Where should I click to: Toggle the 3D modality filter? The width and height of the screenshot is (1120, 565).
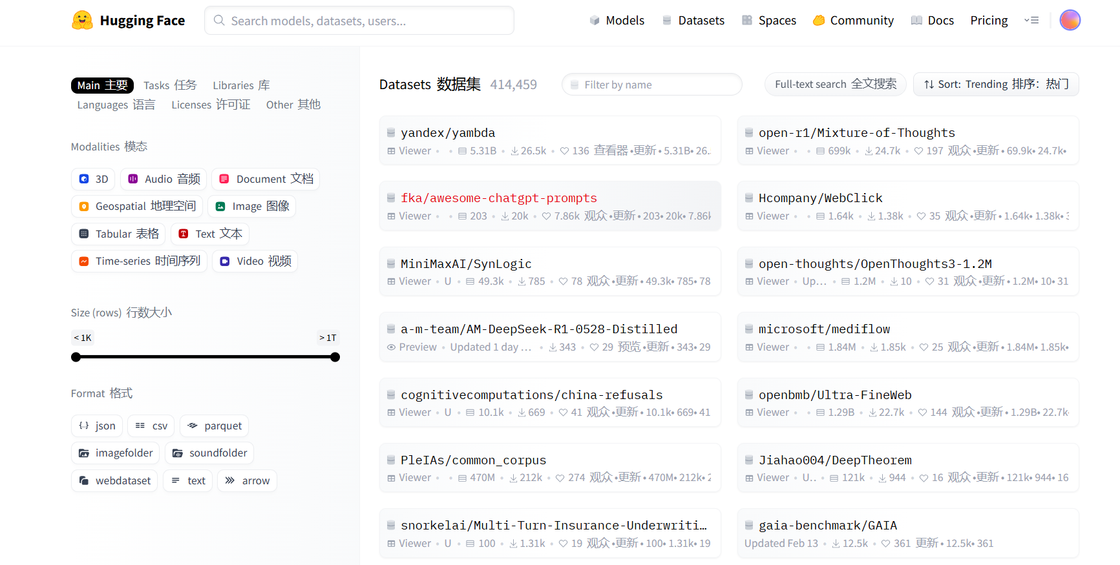tap(93, 179)
